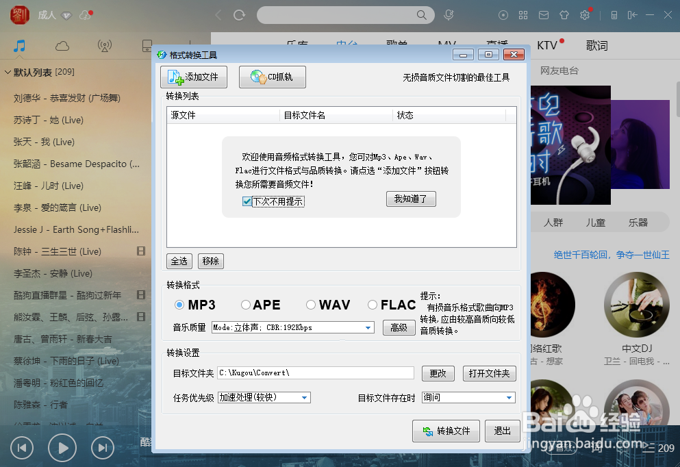The height and width of the screenshot is (467, 680).
Task: Collapse 默认列表 playlist
Action: [x=8, y=72]
